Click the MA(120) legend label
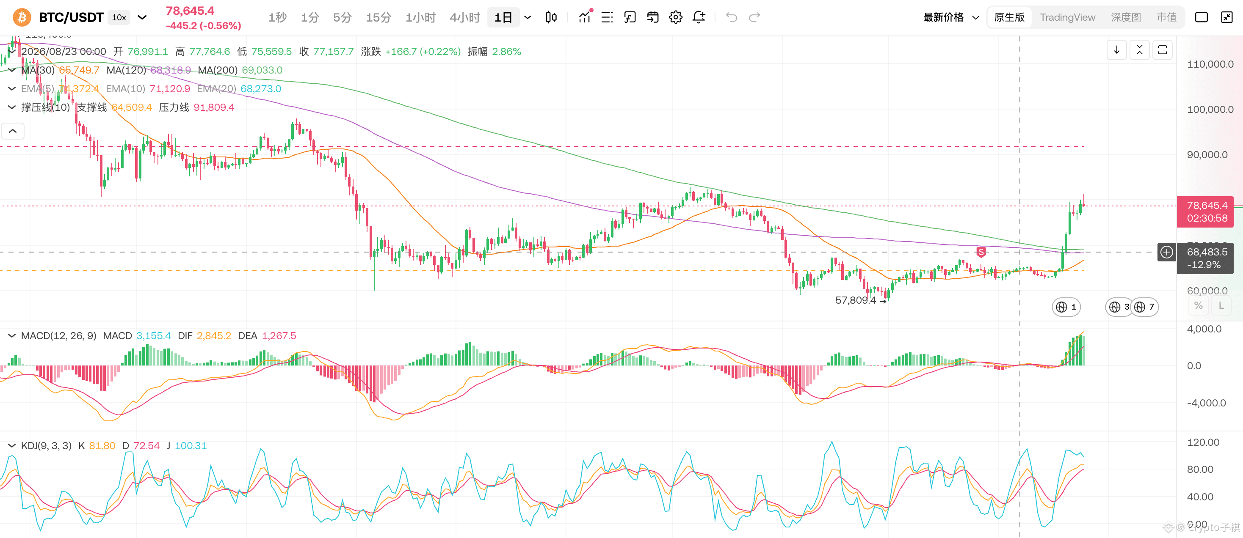The width and height of the screenshot is (1243, 538). click(126, 70)
